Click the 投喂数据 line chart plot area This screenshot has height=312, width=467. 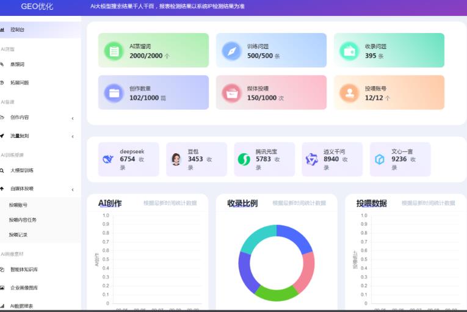click(415, 259)
